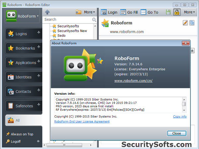This screenshot has width=199, height=149.
Task: Click the Roboform passcard star icon
Action: (x=105, y=23)
